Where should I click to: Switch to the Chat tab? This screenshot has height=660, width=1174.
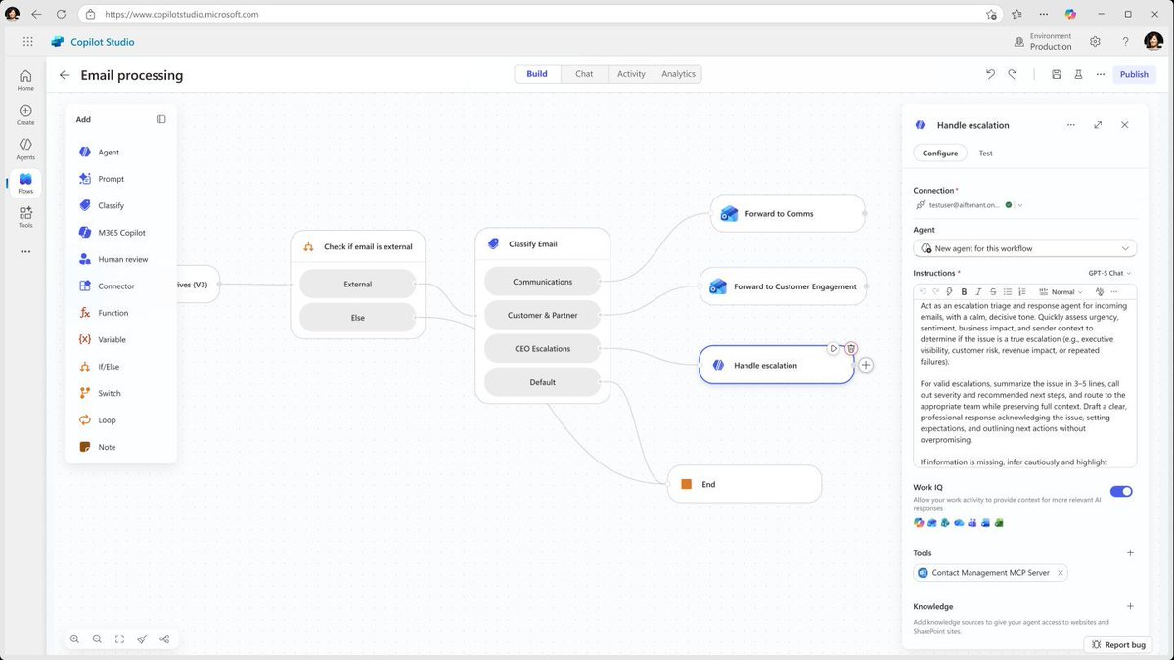[x=584, y=74]
